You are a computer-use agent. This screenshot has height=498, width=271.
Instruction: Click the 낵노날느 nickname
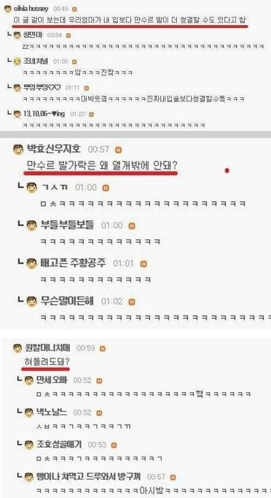[51, 412]
